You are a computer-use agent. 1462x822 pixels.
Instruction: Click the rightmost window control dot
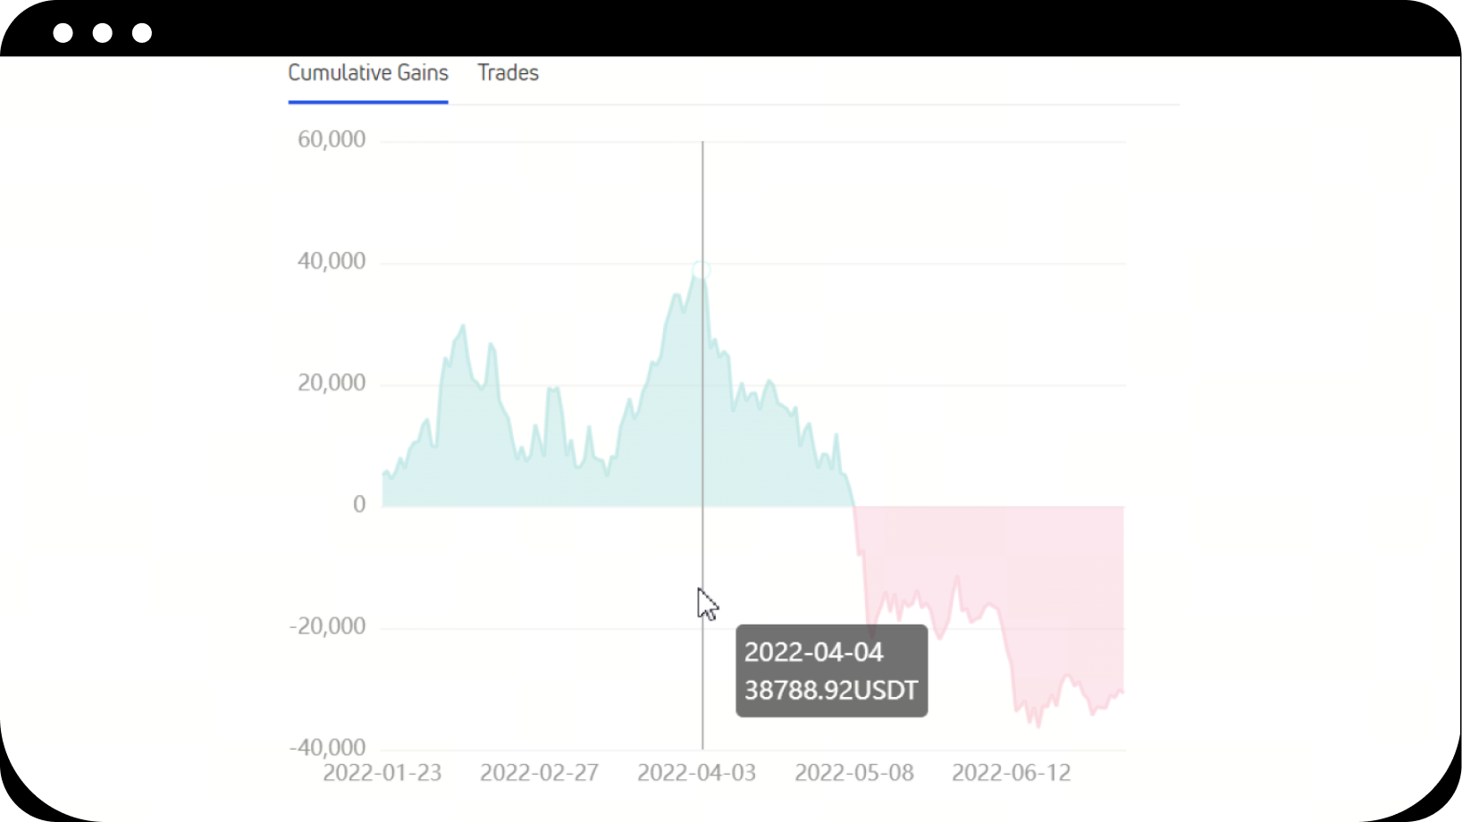tap(142, 33)
